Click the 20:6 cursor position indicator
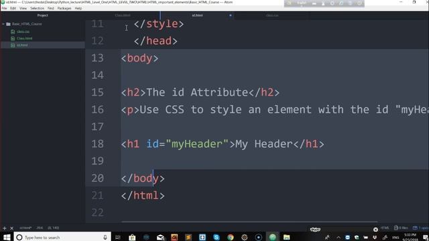Viewport: 429px width, 241px height. (40, 228)
